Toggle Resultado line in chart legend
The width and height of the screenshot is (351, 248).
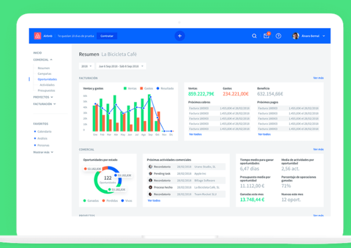pos(163,88)
